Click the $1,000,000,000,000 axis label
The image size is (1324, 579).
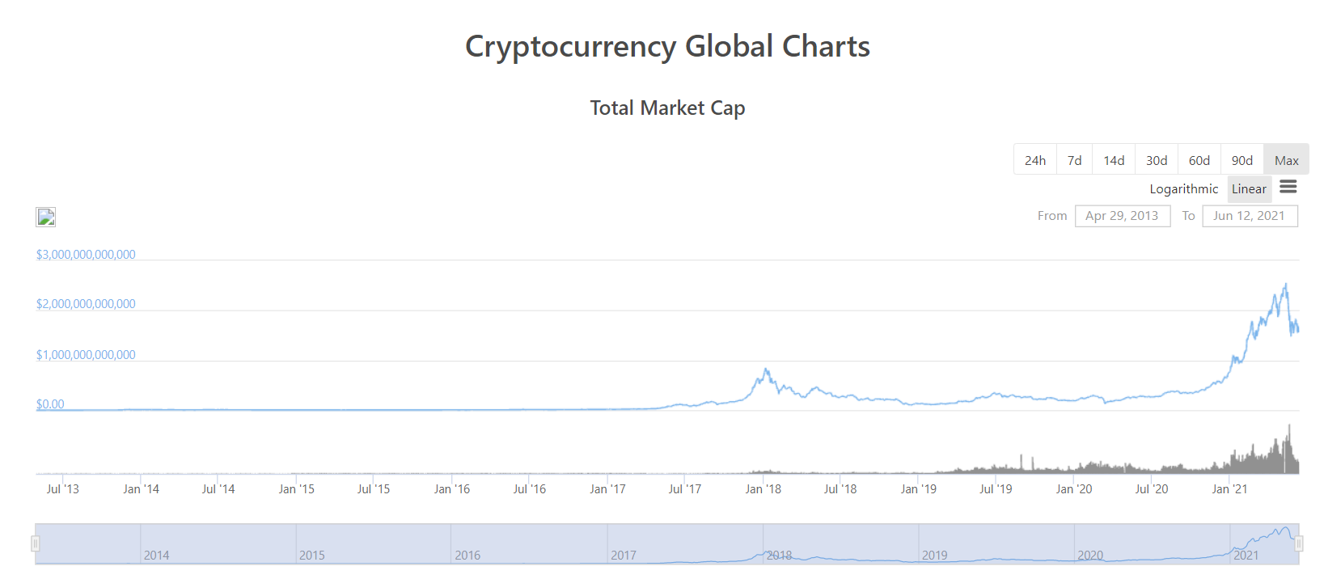click(85, 353)
